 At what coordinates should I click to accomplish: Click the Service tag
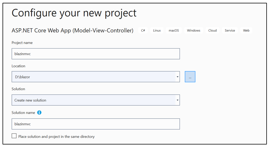point(230,30)
